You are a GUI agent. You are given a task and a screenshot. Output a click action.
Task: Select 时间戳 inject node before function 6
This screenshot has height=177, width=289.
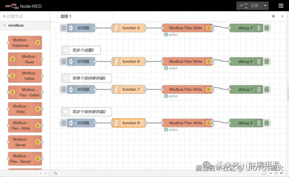[x=81, y=61]
